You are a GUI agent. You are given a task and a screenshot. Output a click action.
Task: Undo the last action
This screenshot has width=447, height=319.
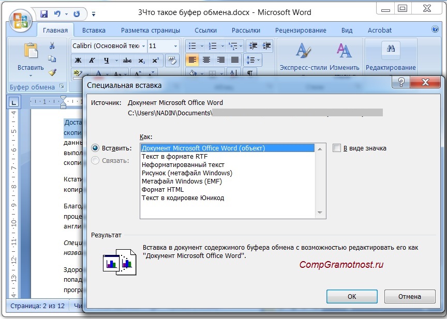click(x=57, y=13)
